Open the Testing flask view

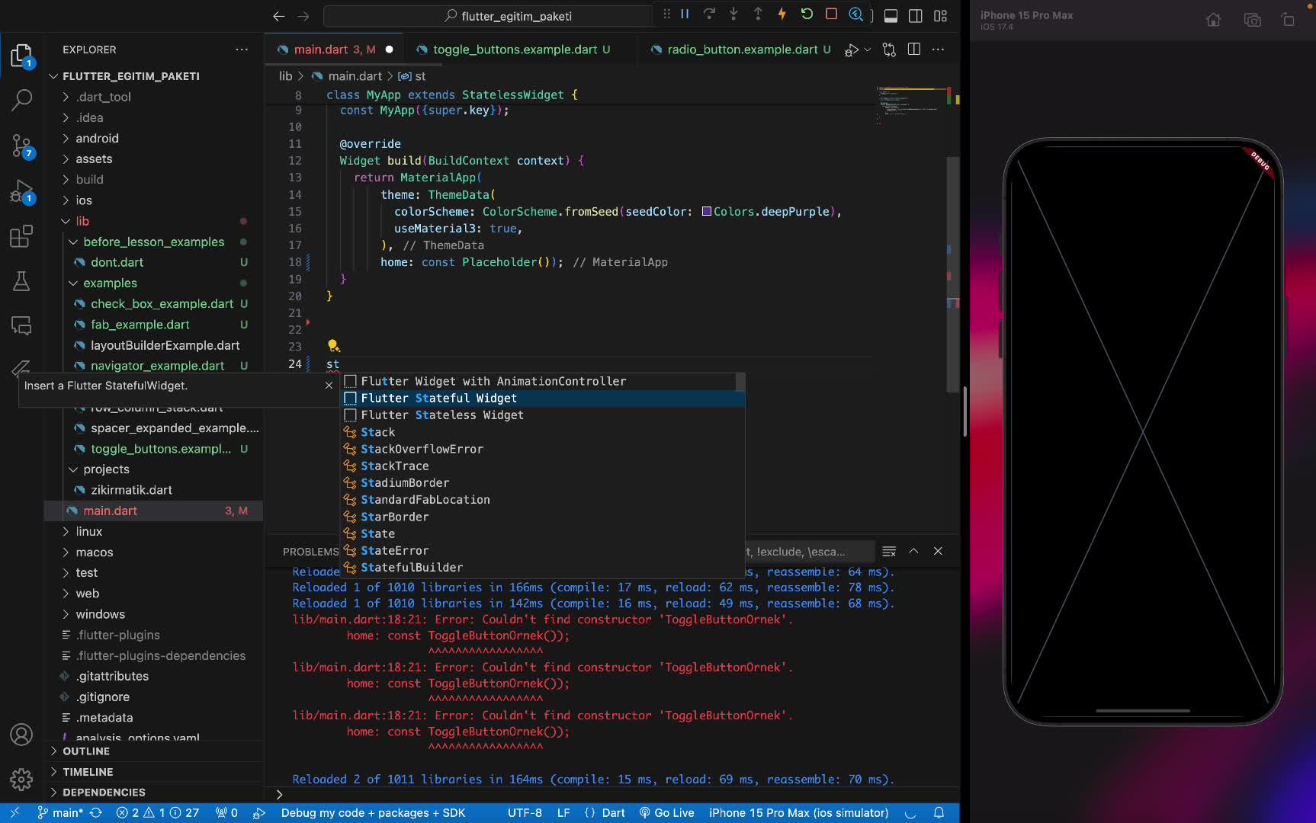21,281
